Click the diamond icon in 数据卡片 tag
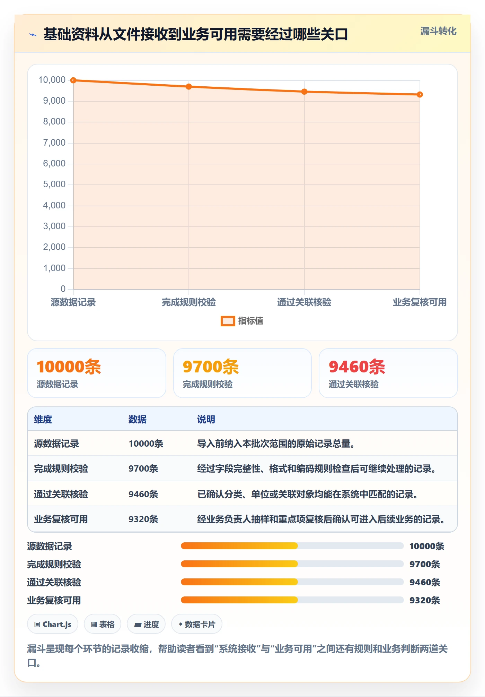The image size is (485, 697). 180,624
